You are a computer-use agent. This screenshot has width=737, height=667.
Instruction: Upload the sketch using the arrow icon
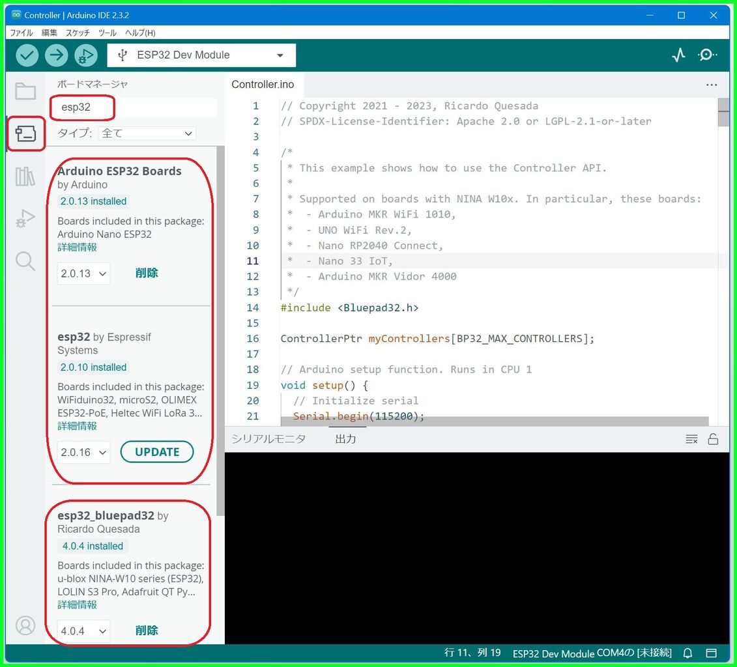[x=56, y=55]
